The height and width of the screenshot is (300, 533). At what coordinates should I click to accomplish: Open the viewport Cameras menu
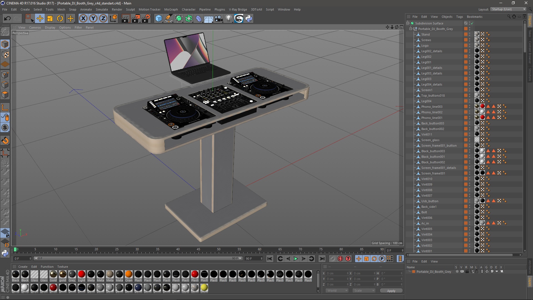35,27
